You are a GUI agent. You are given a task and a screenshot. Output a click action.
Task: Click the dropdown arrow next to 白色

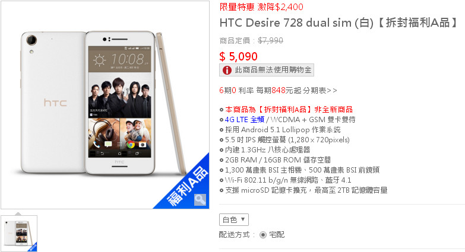[243, 219]
